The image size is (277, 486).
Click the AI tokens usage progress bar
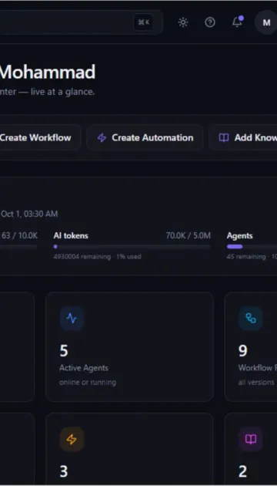pyautogui.click(x=132, y=247)
